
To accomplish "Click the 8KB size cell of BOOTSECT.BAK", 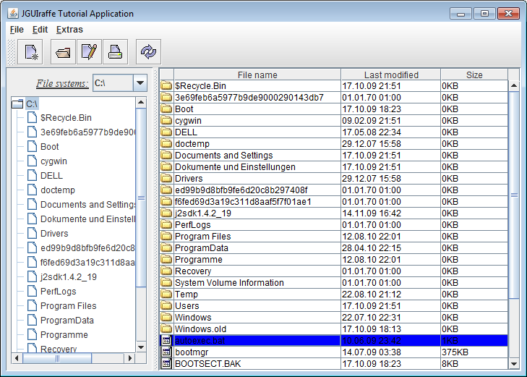I will coord(474,363).
